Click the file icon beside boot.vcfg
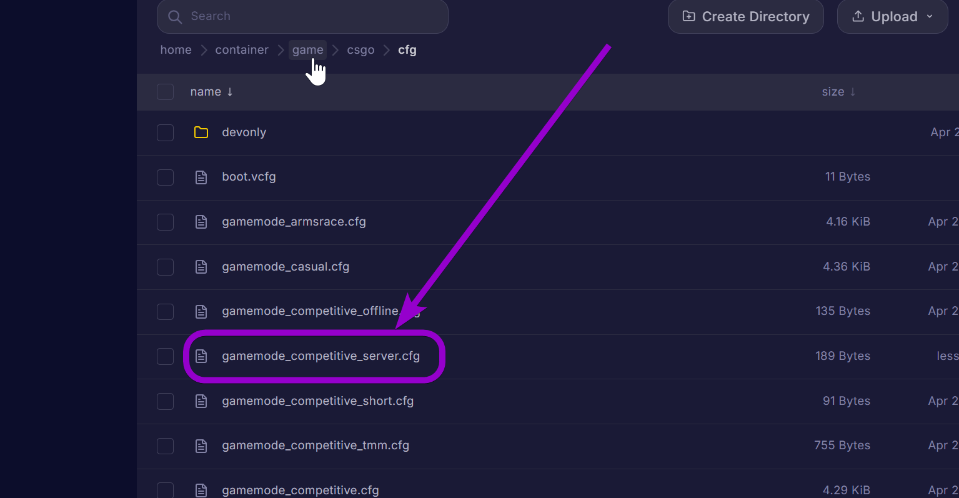Image resolution: width=959 pixels, height=498 pixels. (x=201, y=177)
